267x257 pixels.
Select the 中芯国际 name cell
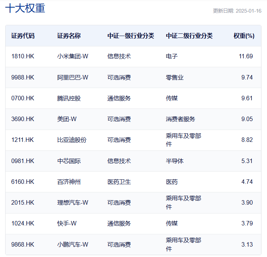pyautogui.click(x=69, y=161)
